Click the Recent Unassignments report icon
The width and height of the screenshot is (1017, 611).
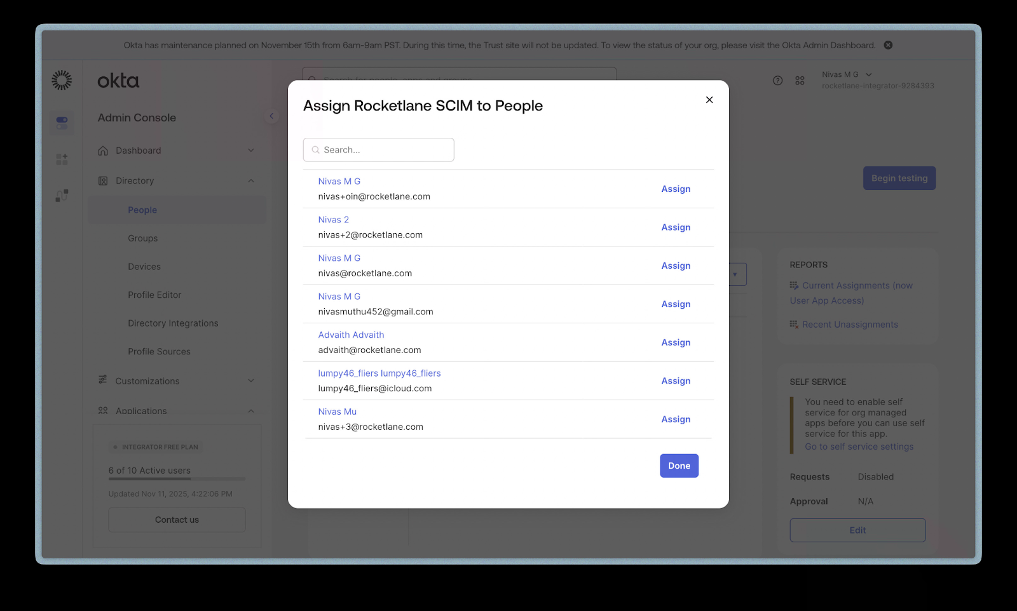pyautogui.click(x=794, y=325)
